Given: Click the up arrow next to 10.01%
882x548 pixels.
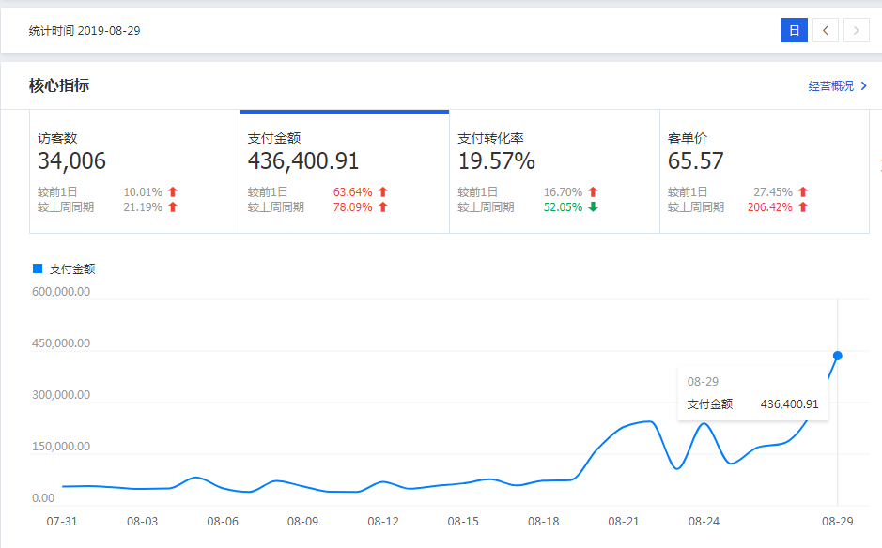Looking at the screenshot, I should pos(173,192).
